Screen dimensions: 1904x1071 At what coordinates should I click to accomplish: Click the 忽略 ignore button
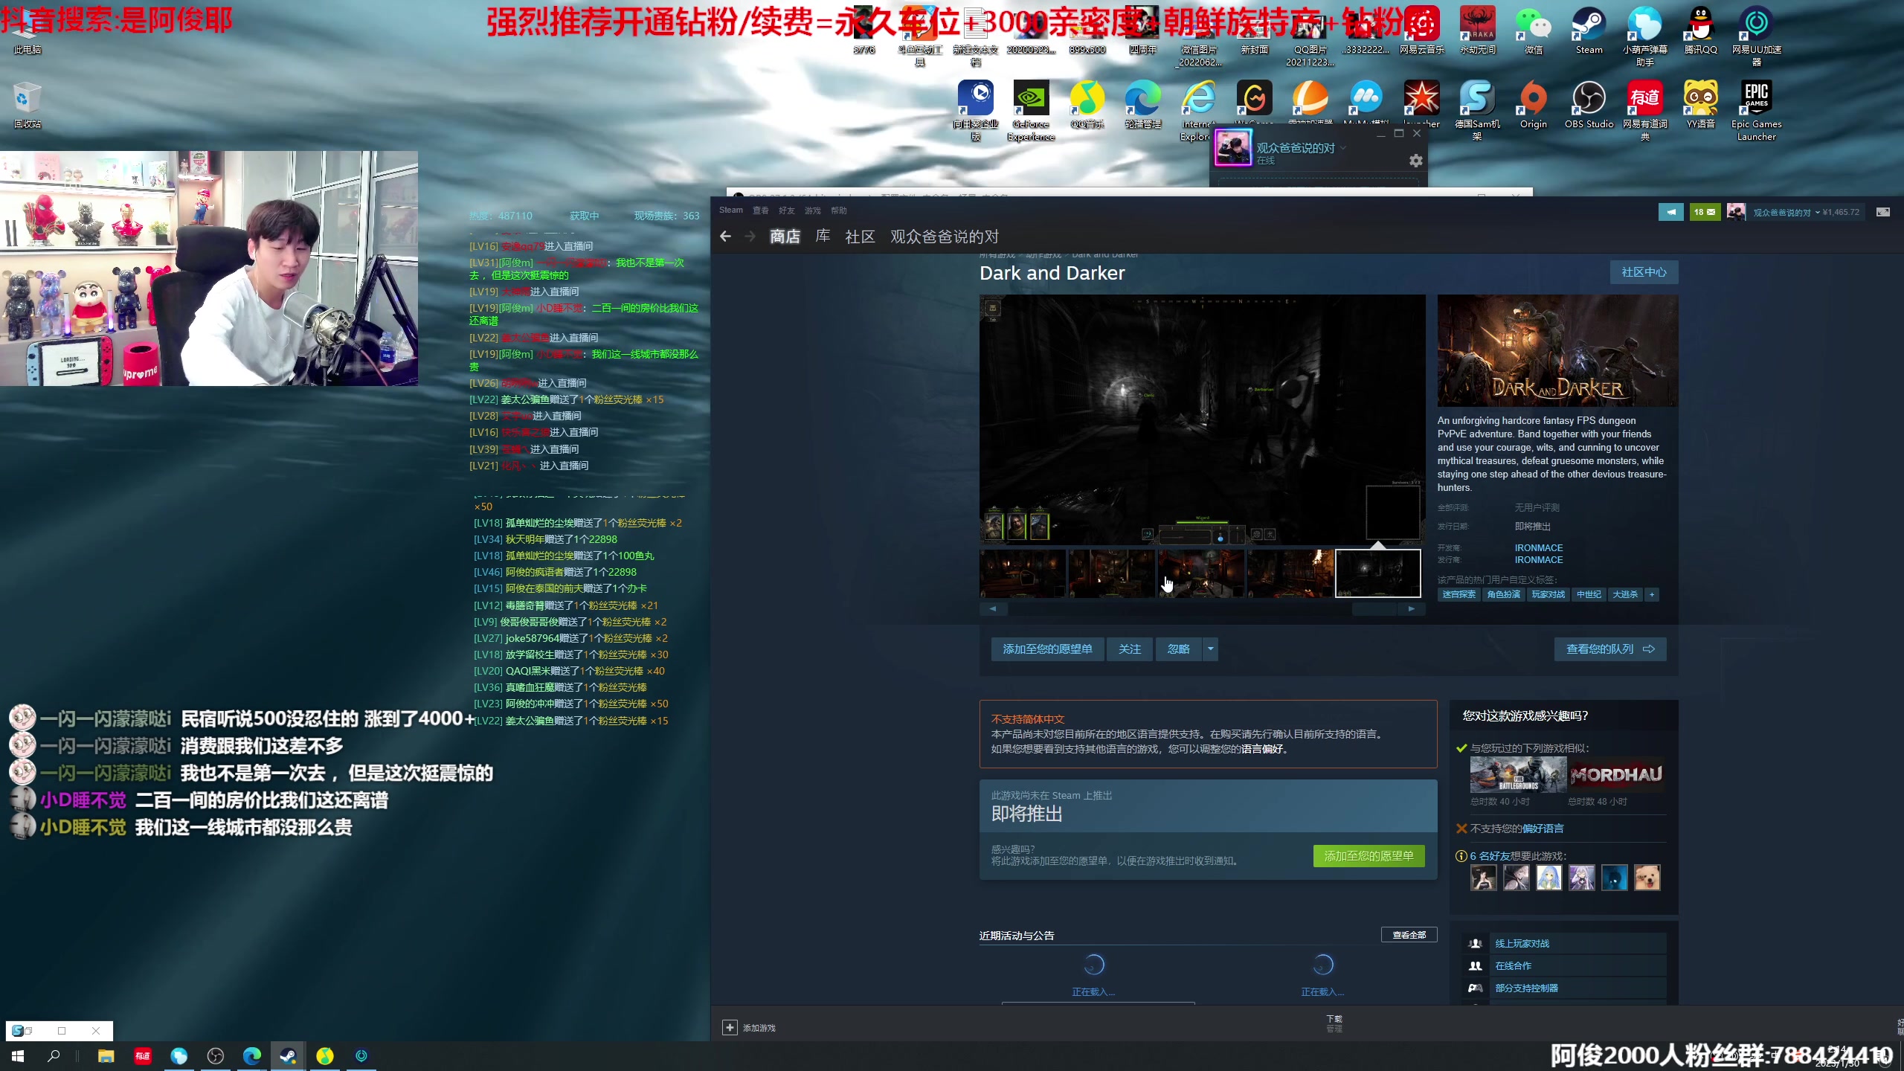click(1178, 649)
